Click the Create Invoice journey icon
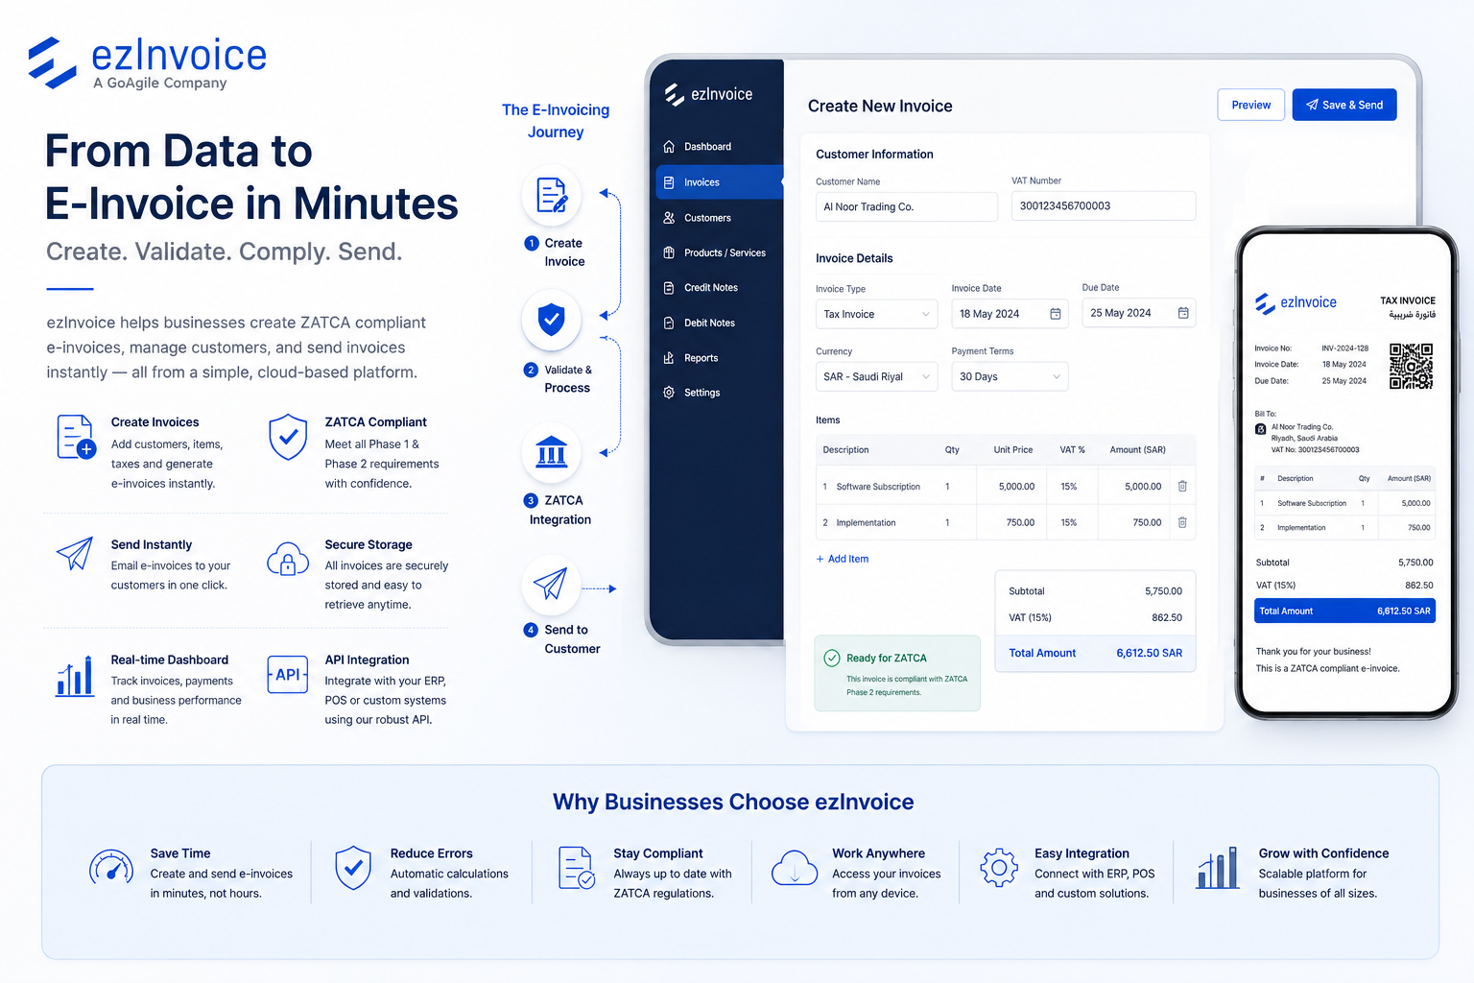The height and width of the screenshot is (983, 1474). coord(552,195)
